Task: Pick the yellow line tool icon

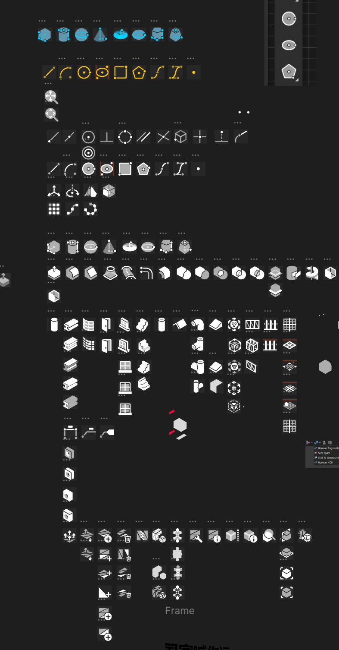Action: 50,73
